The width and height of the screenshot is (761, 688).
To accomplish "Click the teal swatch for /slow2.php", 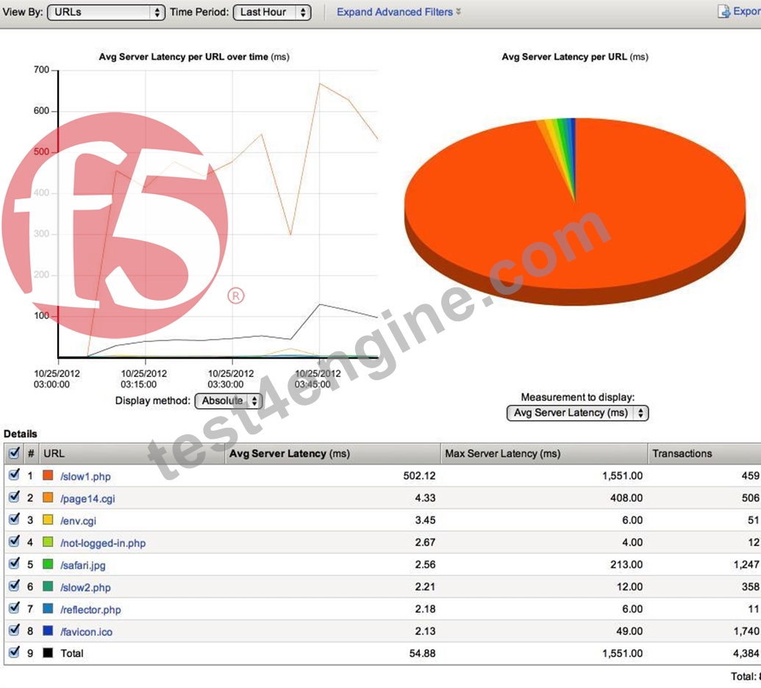I will point(48,587).
